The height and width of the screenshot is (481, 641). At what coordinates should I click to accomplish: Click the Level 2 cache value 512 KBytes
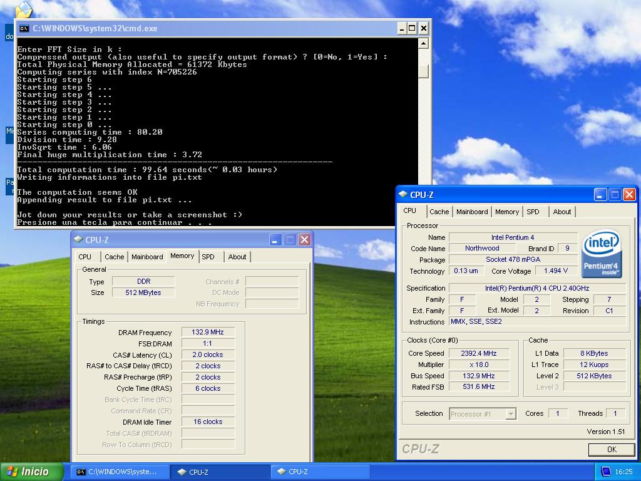point(594,376)
